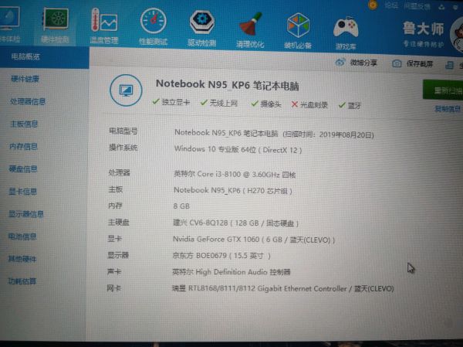Click the RTL8168 Gigabit Ethernet Controller value
The image size is (463, 347).
[x=283, y=288]
